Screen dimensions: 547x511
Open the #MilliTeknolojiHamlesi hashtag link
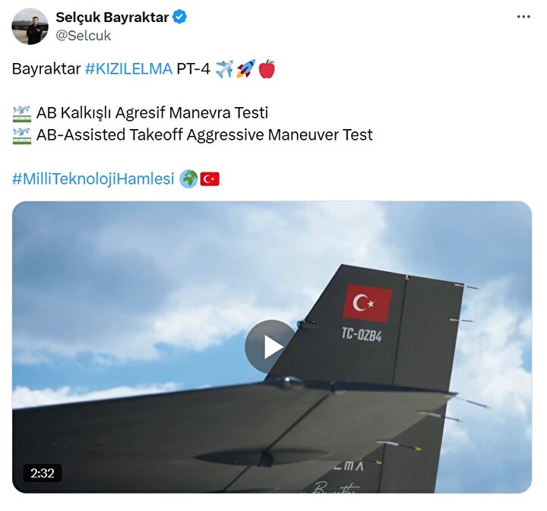(x=93, y=179)
